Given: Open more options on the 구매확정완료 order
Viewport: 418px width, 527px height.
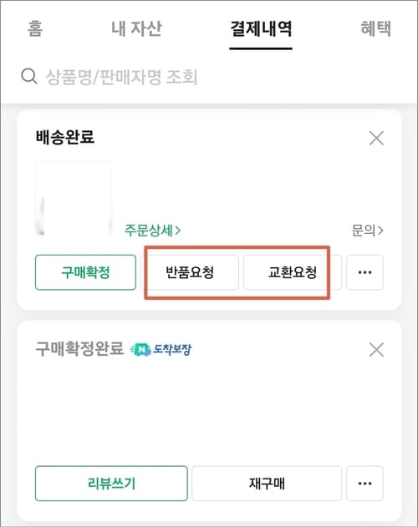Looking at the screenshot, I should (364, 484).
